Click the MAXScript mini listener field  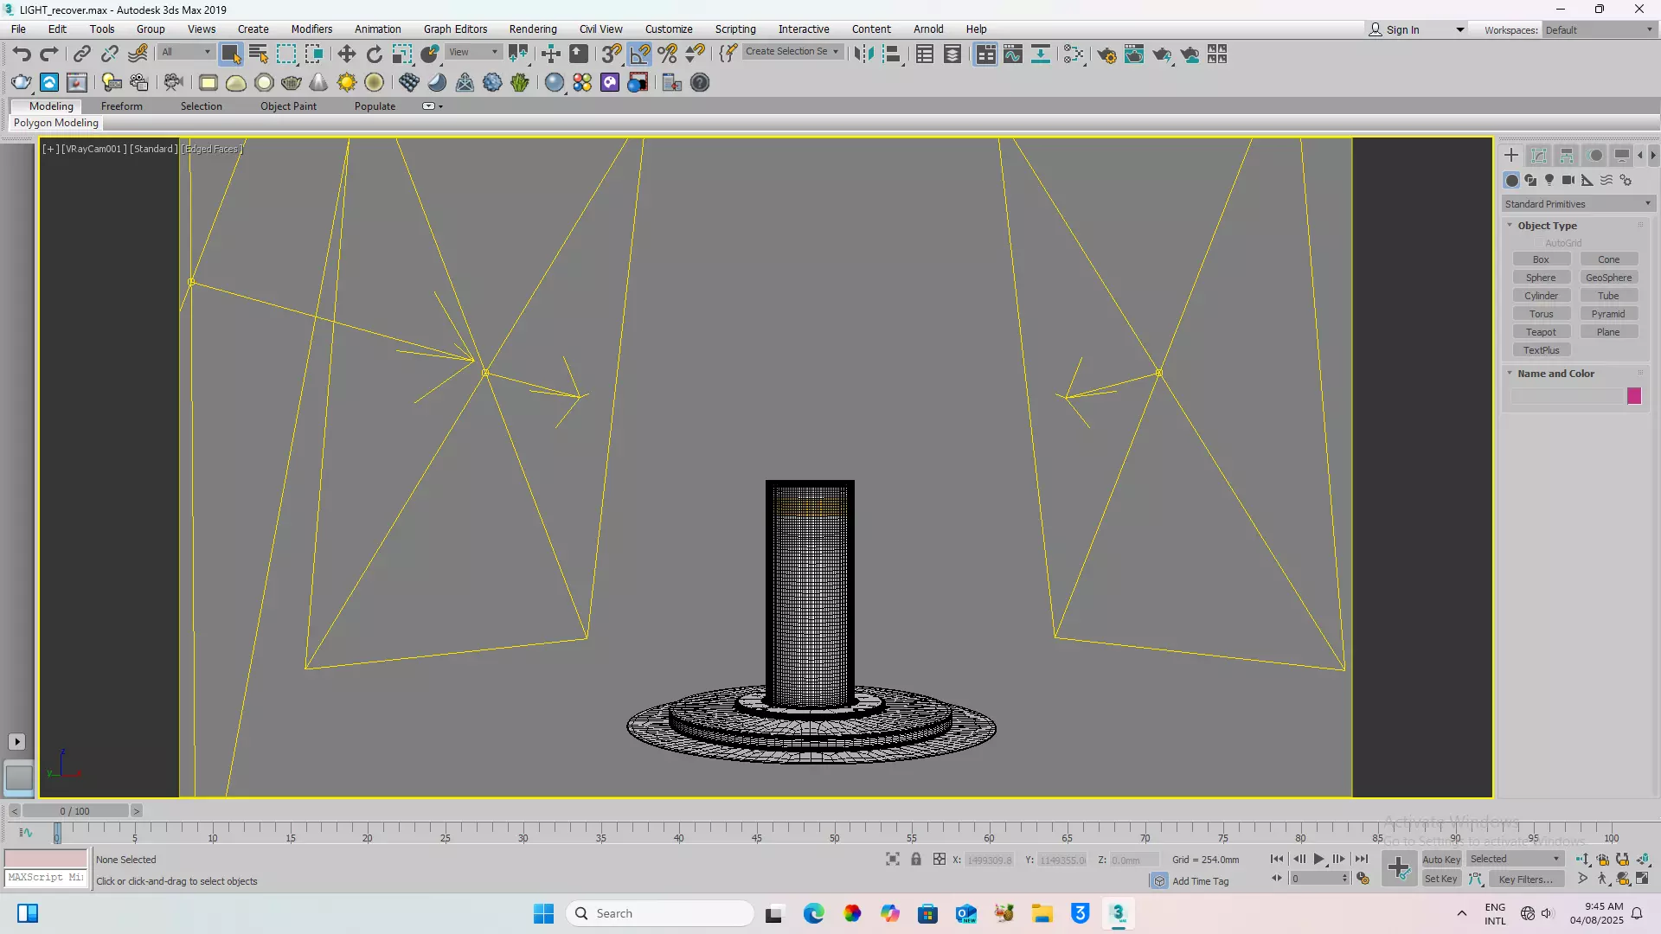46,877
